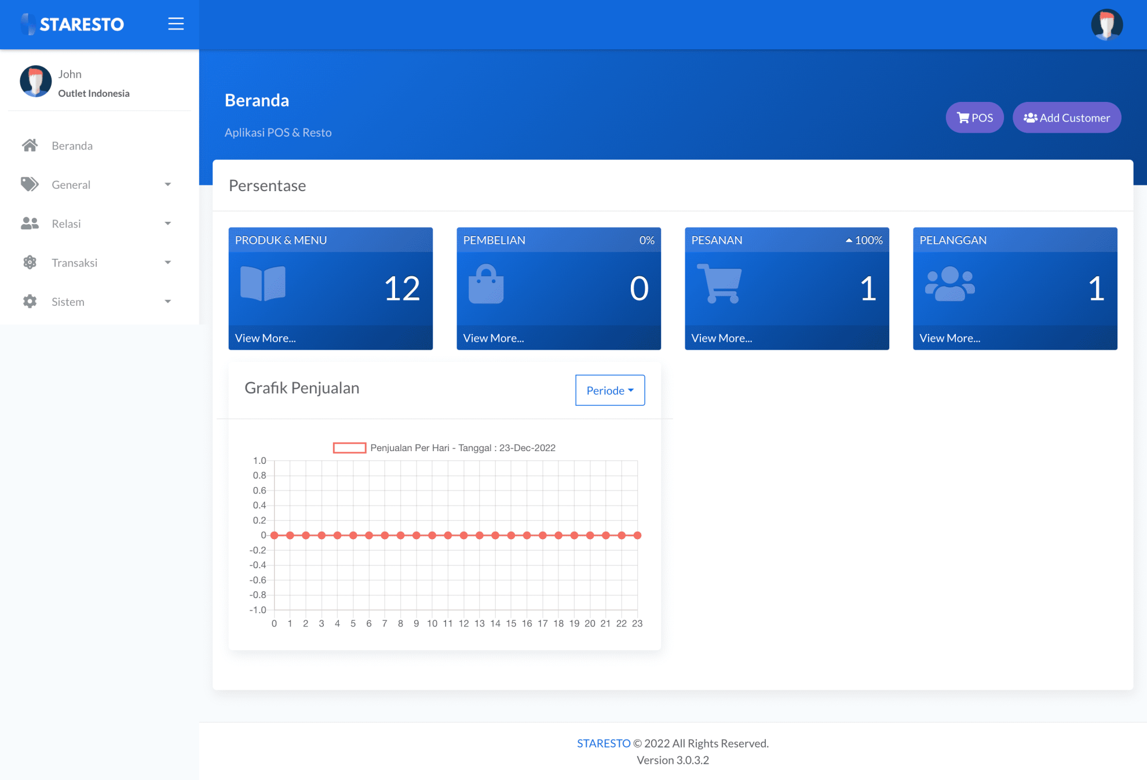Click the POS button
Image resolution: width=1147 pixels, height=780 pixels.
pyautogui.click(x=975, y=117)
